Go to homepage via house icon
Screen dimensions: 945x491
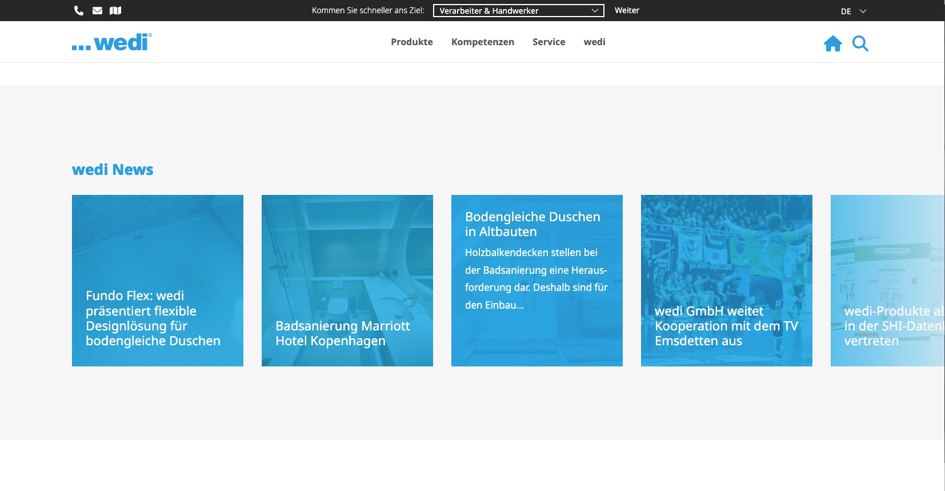tap(833, 43)
